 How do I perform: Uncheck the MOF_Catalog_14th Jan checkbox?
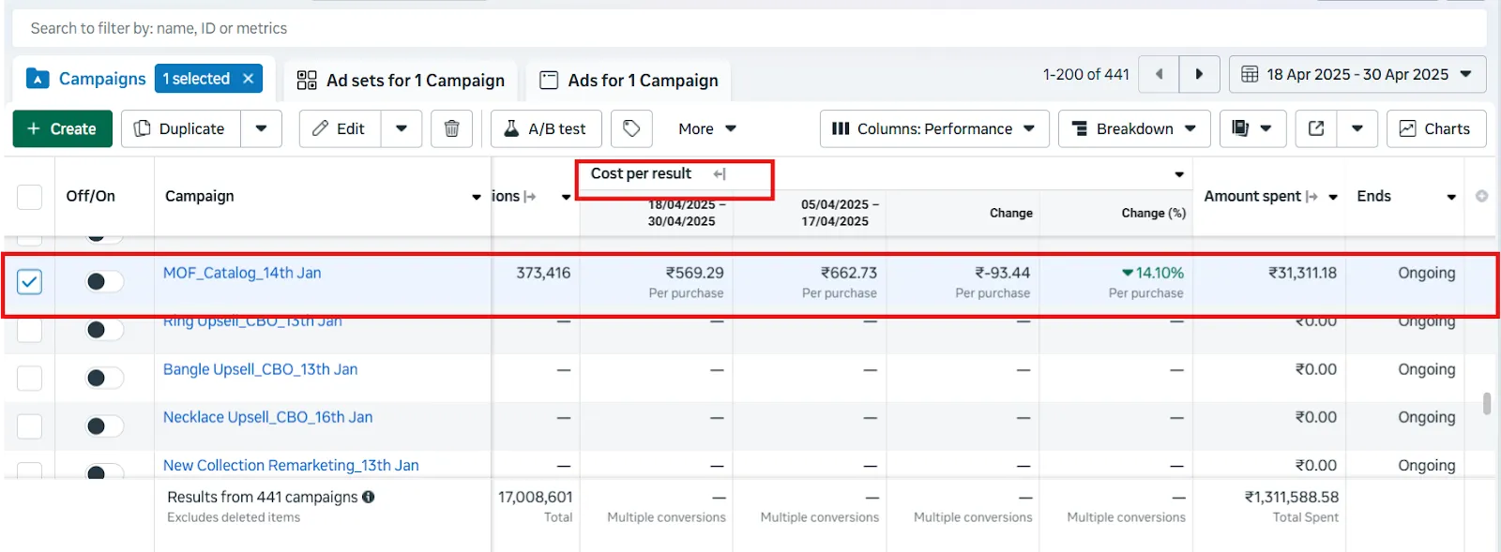(30, 281)
